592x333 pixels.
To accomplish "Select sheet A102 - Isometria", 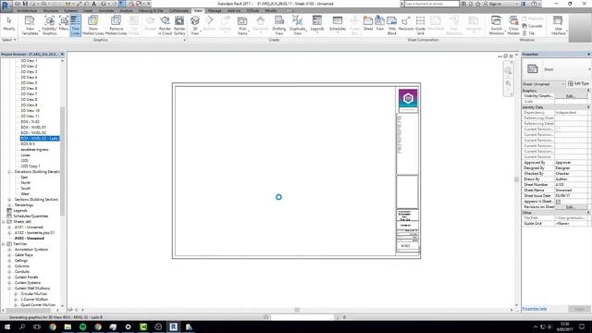I will tap(35, 232).
